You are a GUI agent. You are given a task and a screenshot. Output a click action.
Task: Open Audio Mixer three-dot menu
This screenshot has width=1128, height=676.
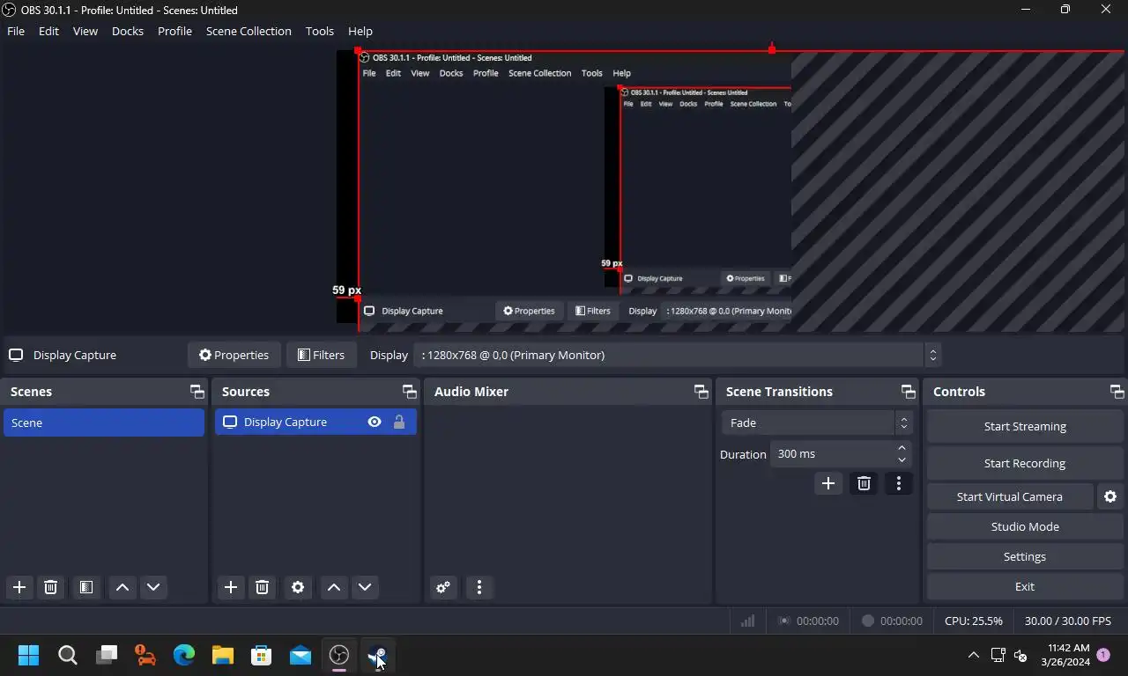point(479,587)
